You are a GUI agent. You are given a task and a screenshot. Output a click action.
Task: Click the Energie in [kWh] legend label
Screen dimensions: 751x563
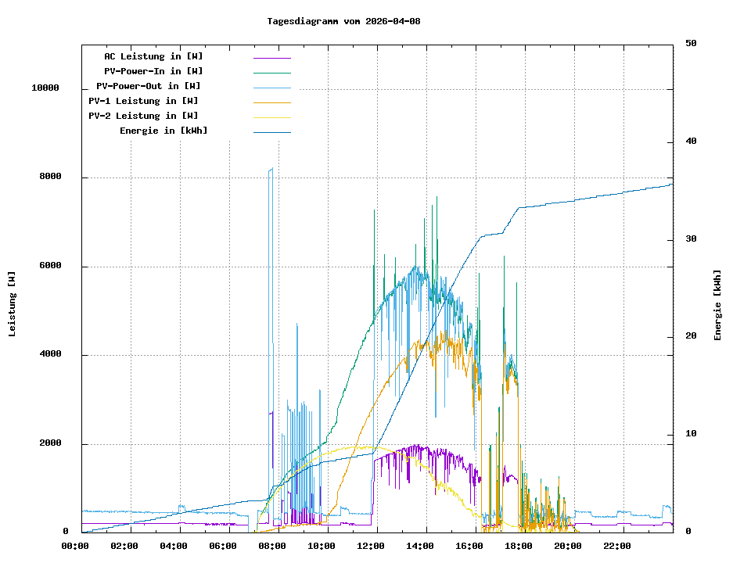[x=163, y=131]
